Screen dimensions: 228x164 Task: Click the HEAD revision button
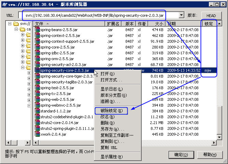pos(211,15)
